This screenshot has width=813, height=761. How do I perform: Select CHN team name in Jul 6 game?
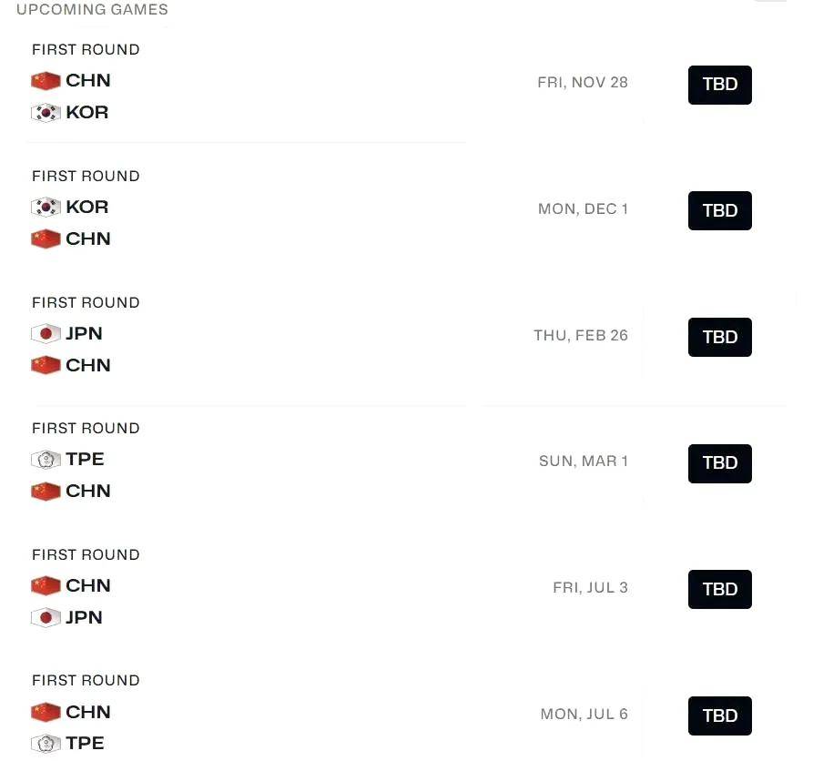pos(88,712)
